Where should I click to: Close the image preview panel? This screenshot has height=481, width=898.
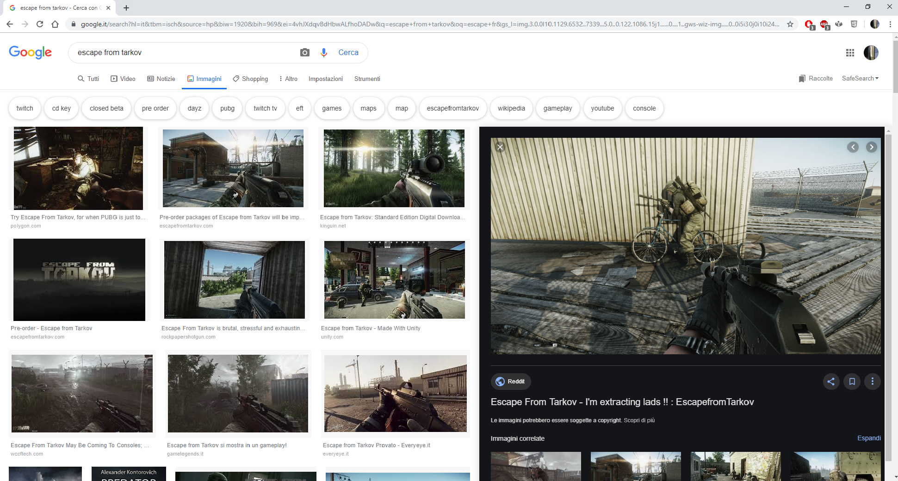(x=500, y=147)
